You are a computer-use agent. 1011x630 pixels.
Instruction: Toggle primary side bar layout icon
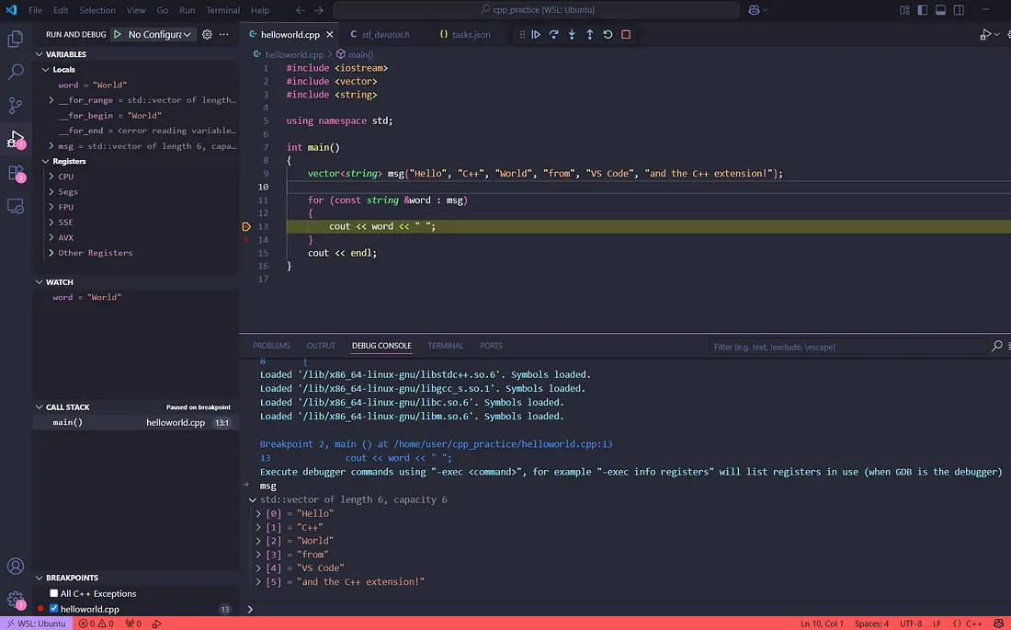click(923, 10)
